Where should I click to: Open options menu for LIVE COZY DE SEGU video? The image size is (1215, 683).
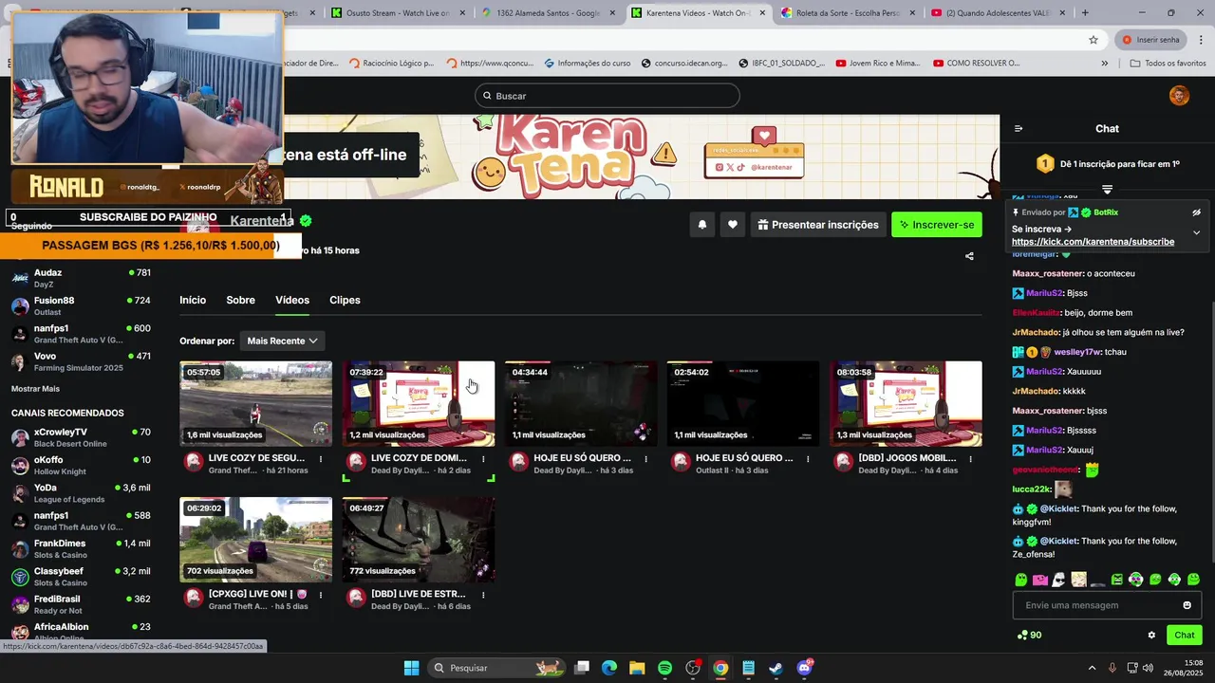pos(321,459)
